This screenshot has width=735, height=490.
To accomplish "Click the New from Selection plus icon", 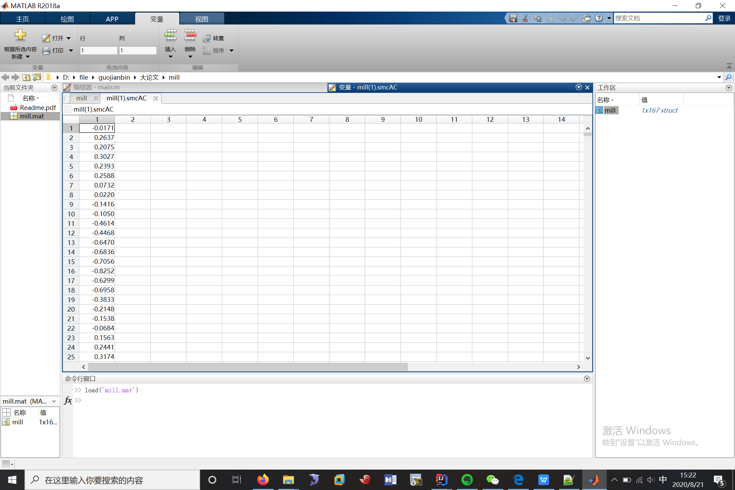I will tap(20, 35).
